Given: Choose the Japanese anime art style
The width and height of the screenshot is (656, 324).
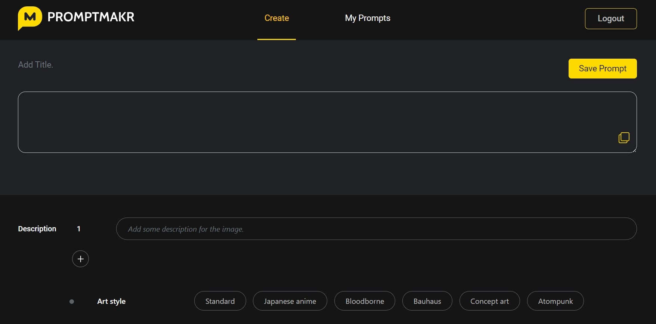Looking at the screenshot, I should tap(290, 301).
